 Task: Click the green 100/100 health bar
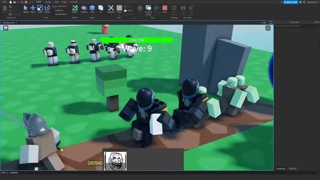pos(136,40)
